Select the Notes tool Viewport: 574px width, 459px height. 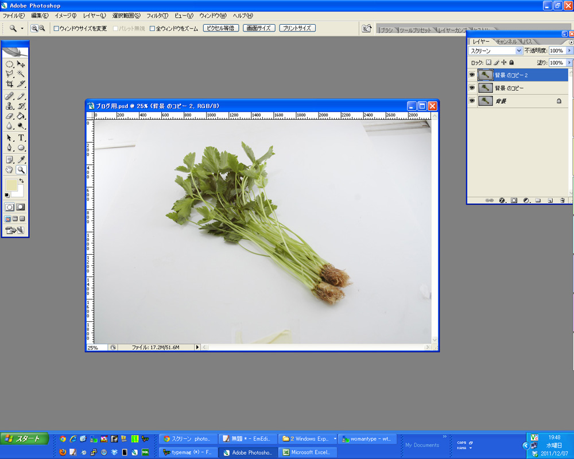coord(10,160)
